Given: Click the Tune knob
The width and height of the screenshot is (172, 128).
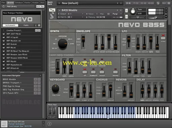Looking at the screenshot, I should click(x=133, y=11).
